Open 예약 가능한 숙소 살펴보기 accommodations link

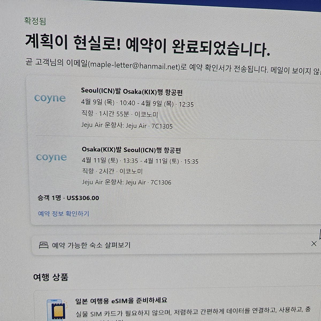pos(91,245)
